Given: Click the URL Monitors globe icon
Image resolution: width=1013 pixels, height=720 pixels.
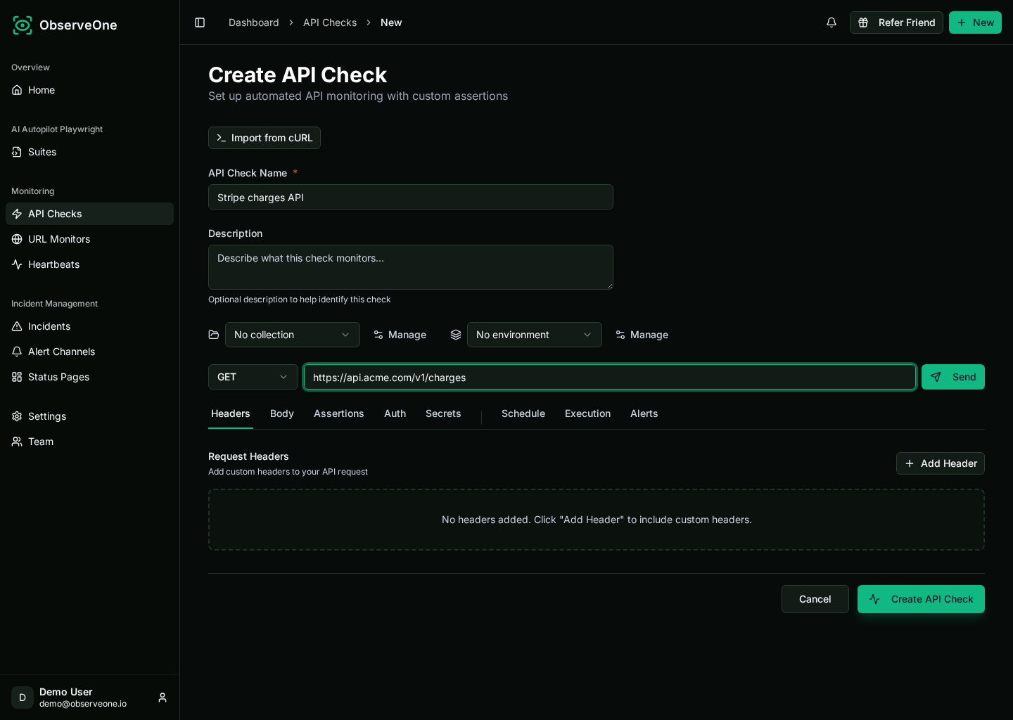Looking at the screenshot, I should (x=17, y=239).
